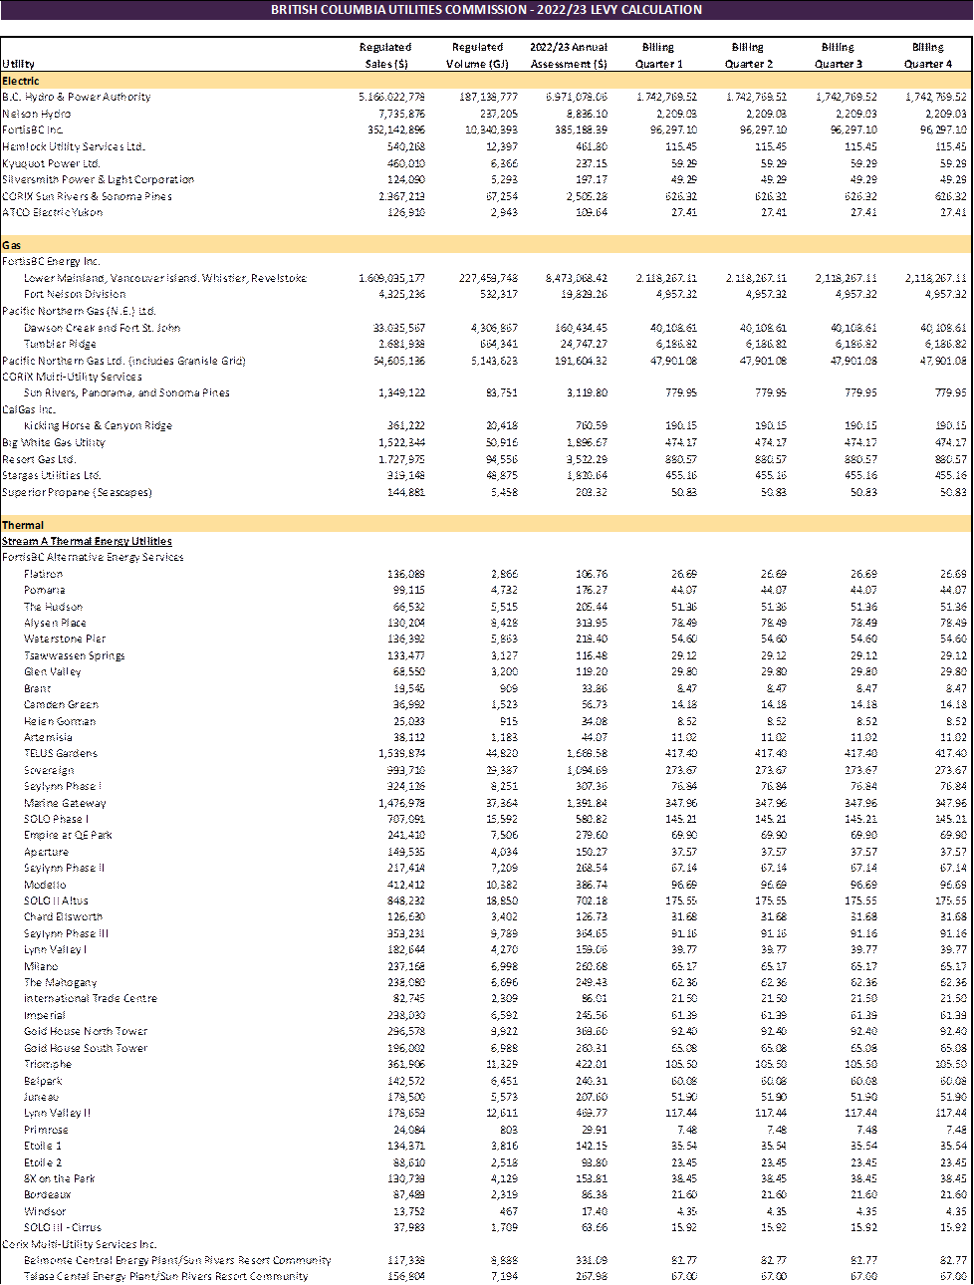Select 'Silversmith Power & Light Corporation' name

click(99, 179)
